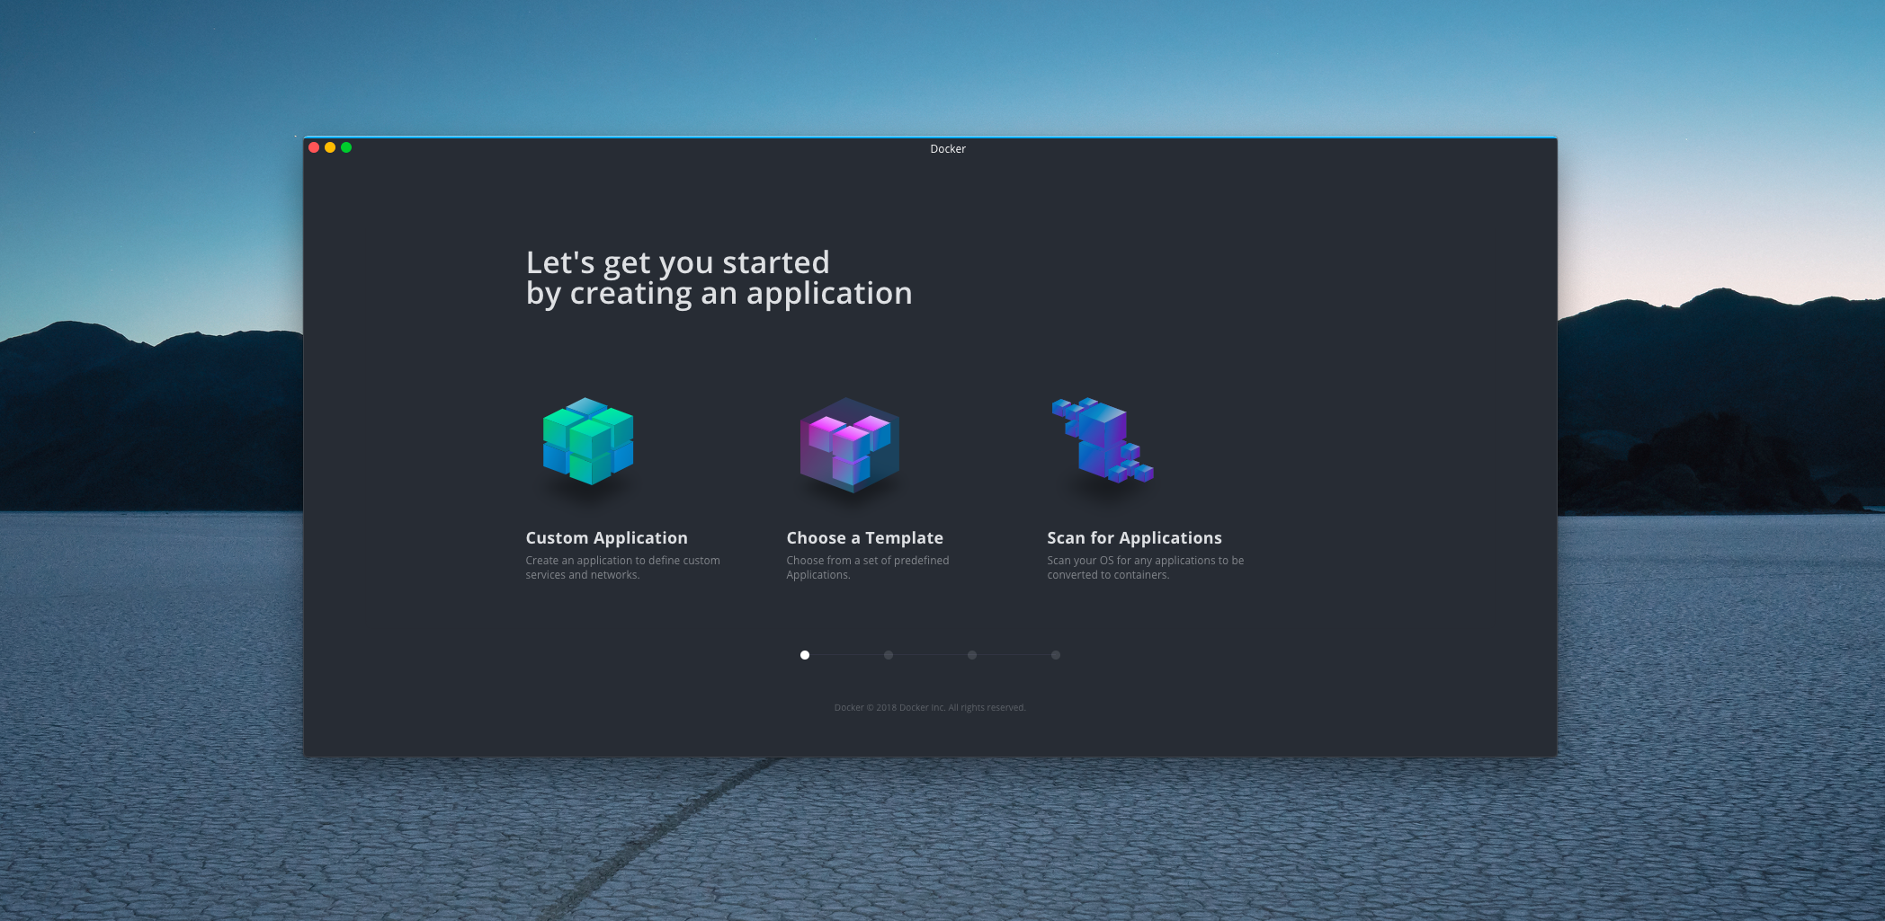Select the Custom Application heading

tap(607, 538)
